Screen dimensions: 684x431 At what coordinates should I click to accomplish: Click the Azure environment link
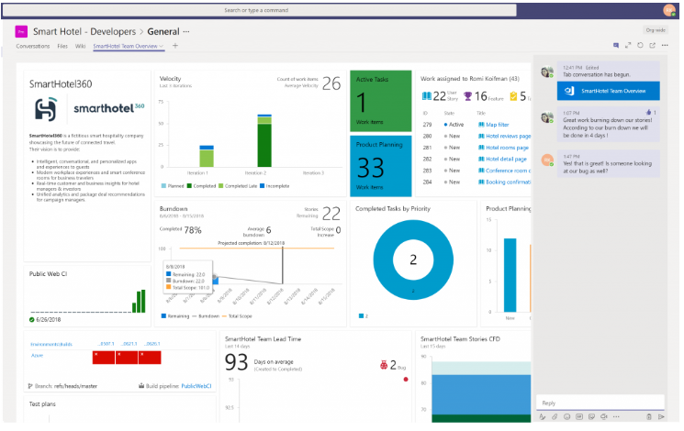tap(37, 356)
